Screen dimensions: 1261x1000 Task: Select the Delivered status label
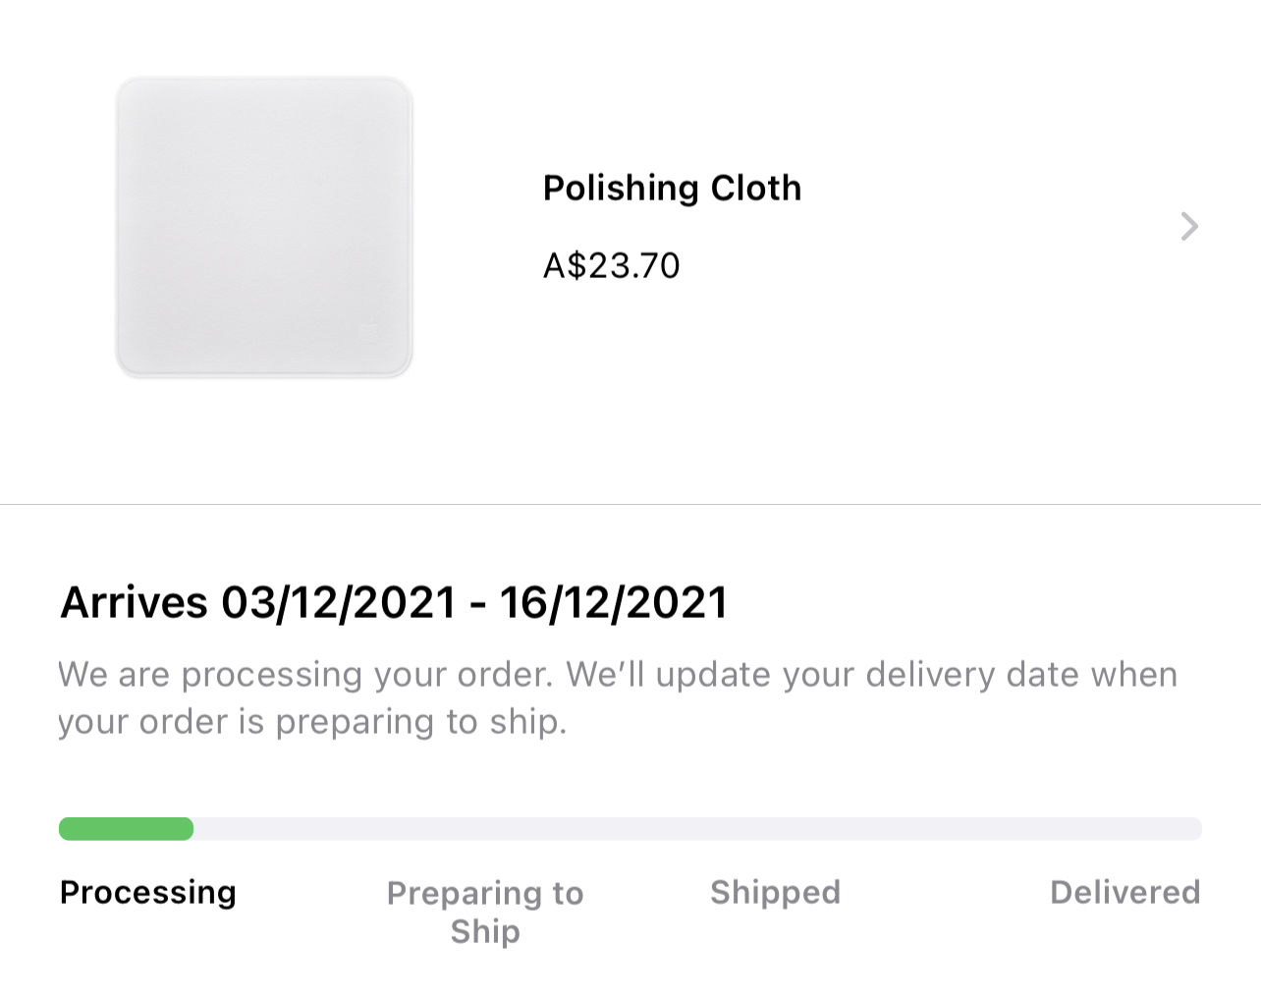pos(1124,892)
